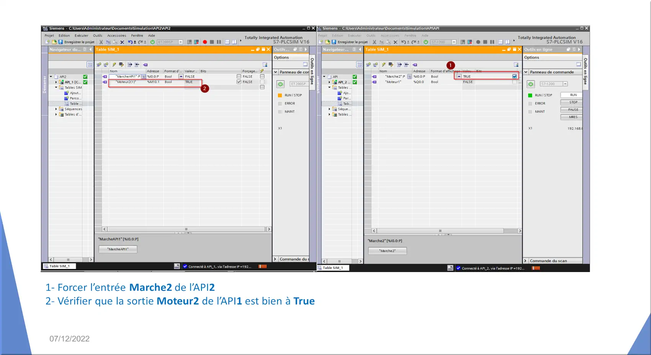Screen dimensions: 651x355
Task: Click MRES button in API command panel
Action: (x=571, y=117)
